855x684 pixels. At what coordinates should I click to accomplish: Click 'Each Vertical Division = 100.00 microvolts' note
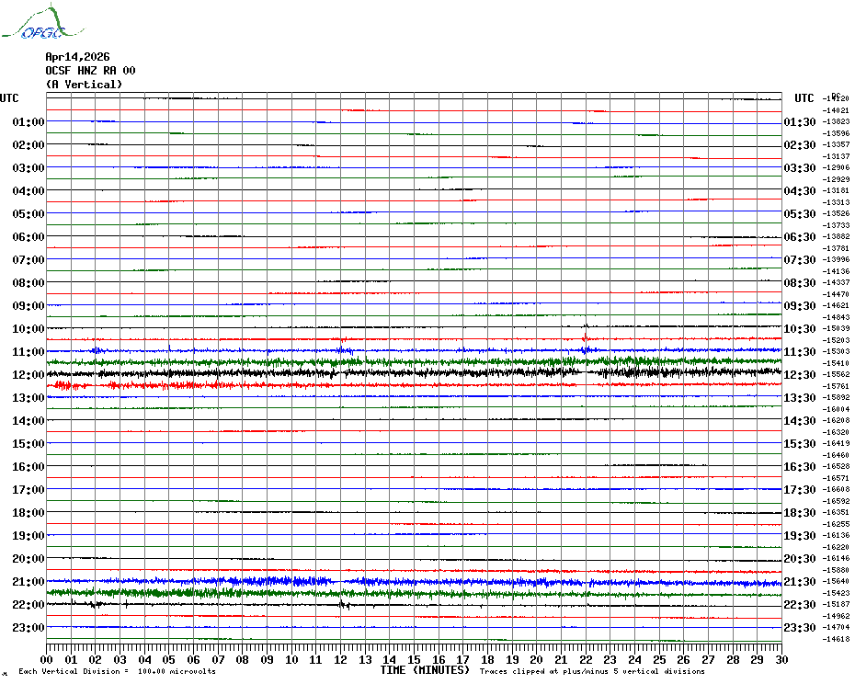tap(118, 671)
